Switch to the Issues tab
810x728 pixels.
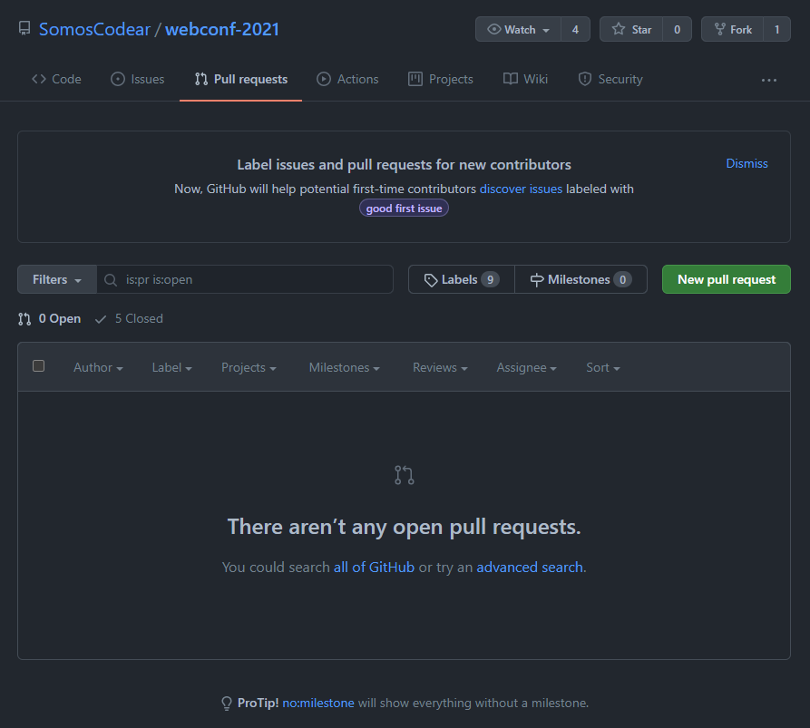point(137,79)
